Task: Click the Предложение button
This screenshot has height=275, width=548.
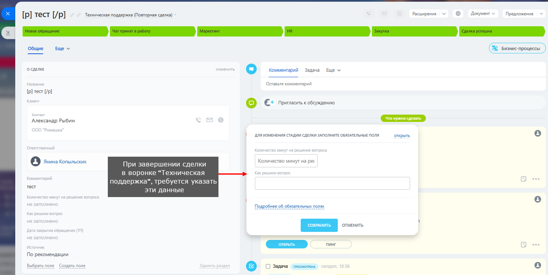Action: (x=519, y=13)
